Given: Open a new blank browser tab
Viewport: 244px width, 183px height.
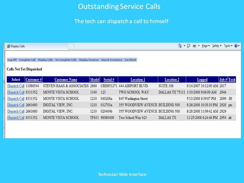Looking at the screenshot, I should pyautogui.click(x=71, y=46).
